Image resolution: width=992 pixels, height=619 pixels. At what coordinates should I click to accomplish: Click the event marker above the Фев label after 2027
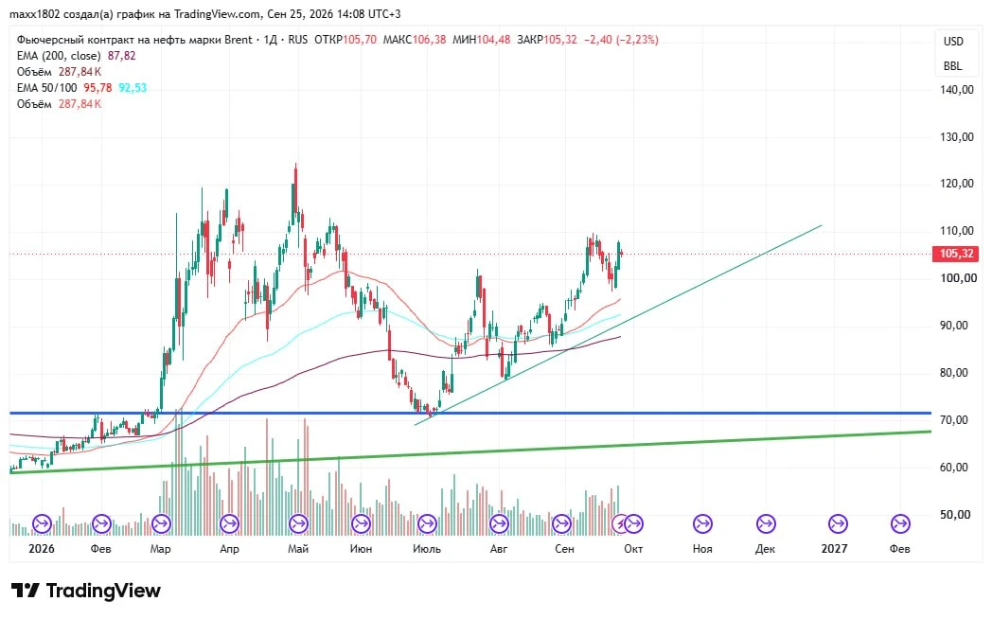900,524
